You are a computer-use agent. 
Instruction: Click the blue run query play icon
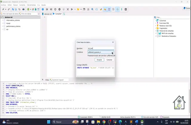point(73,9)
